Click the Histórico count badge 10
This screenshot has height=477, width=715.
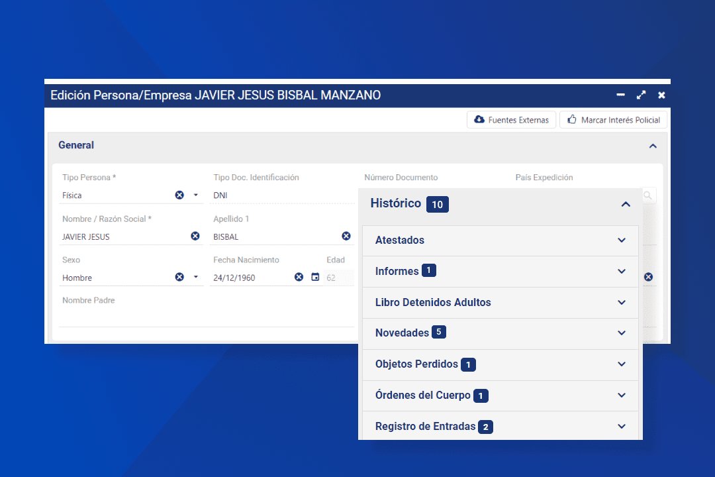point(438,205)
